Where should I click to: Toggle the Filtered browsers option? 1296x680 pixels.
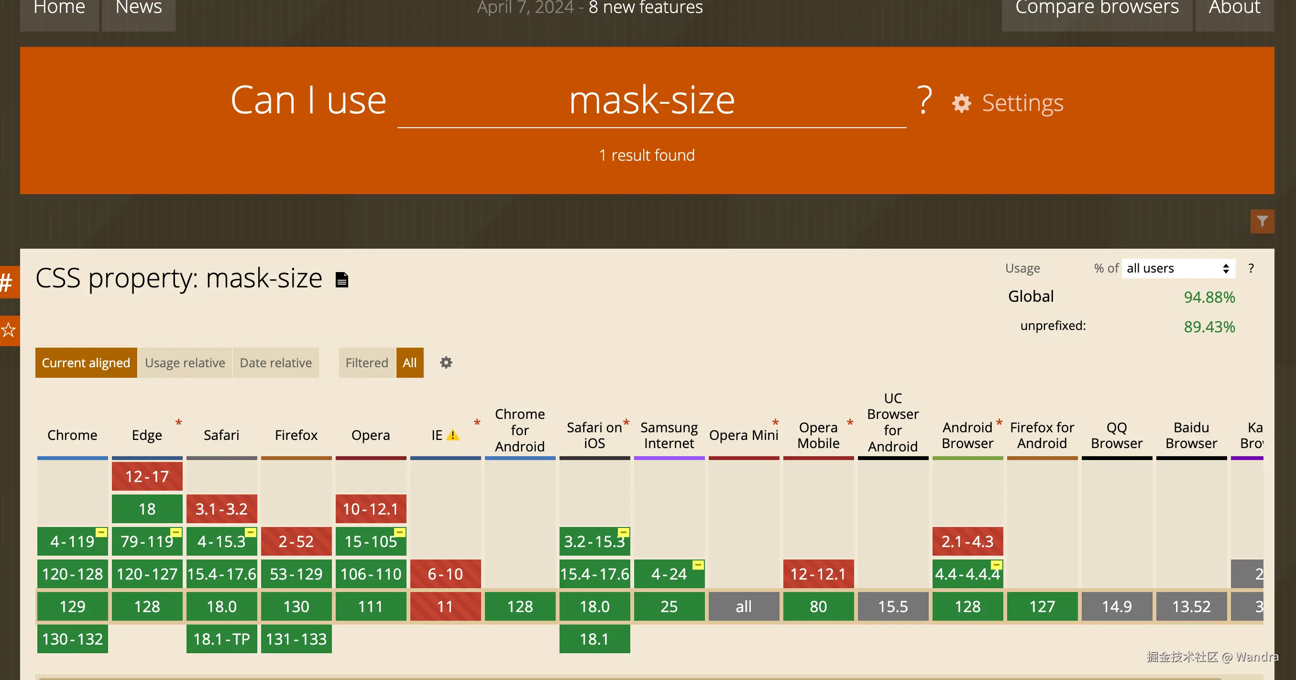point(366,362)
